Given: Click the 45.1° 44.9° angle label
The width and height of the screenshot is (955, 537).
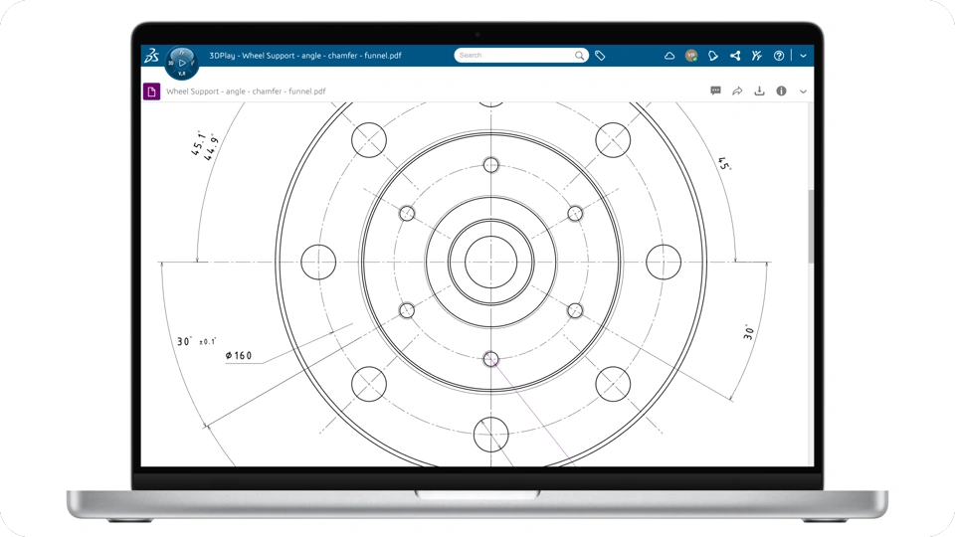Looking at the screenshot, I should click(205, 145).
